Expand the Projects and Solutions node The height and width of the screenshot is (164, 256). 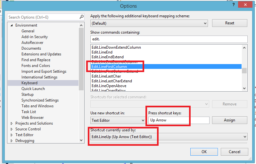12,123
